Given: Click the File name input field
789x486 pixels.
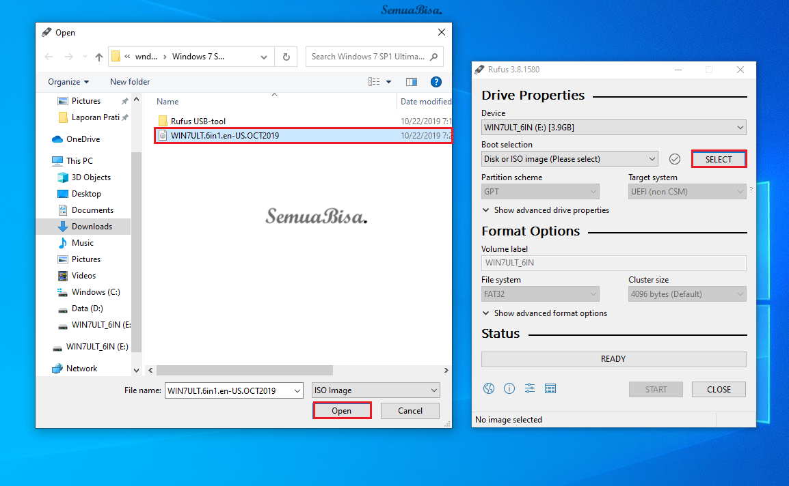Looking at the screenshot, I should point(228,390).
